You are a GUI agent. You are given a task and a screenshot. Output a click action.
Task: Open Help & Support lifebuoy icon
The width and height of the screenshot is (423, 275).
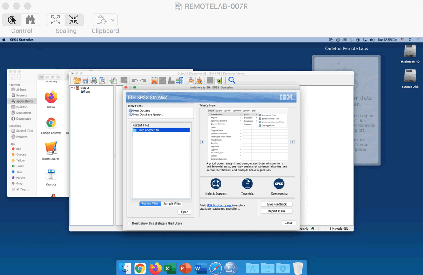point(216,184)
